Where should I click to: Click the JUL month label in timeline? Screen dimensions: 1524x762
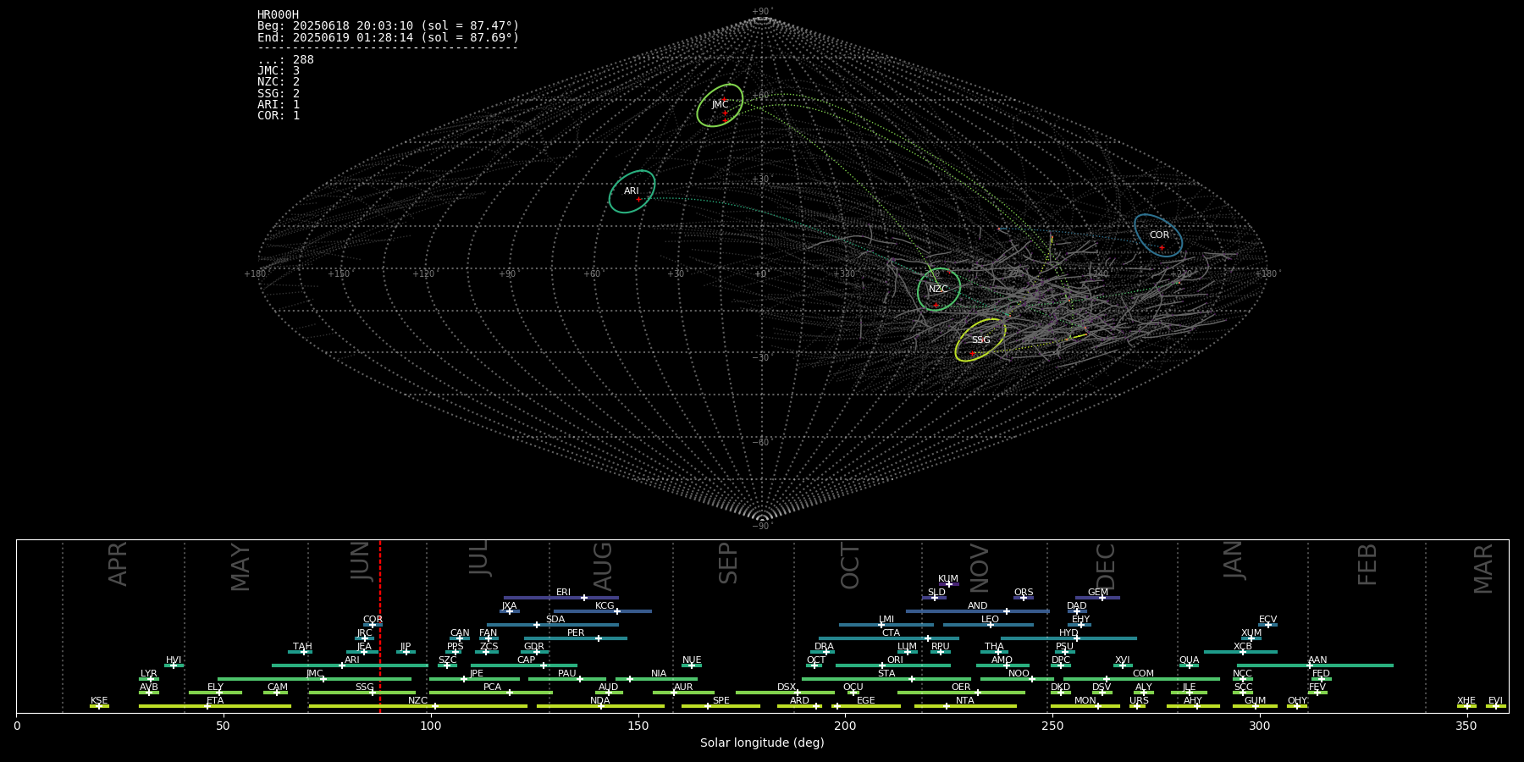click(x=479, y=557)
